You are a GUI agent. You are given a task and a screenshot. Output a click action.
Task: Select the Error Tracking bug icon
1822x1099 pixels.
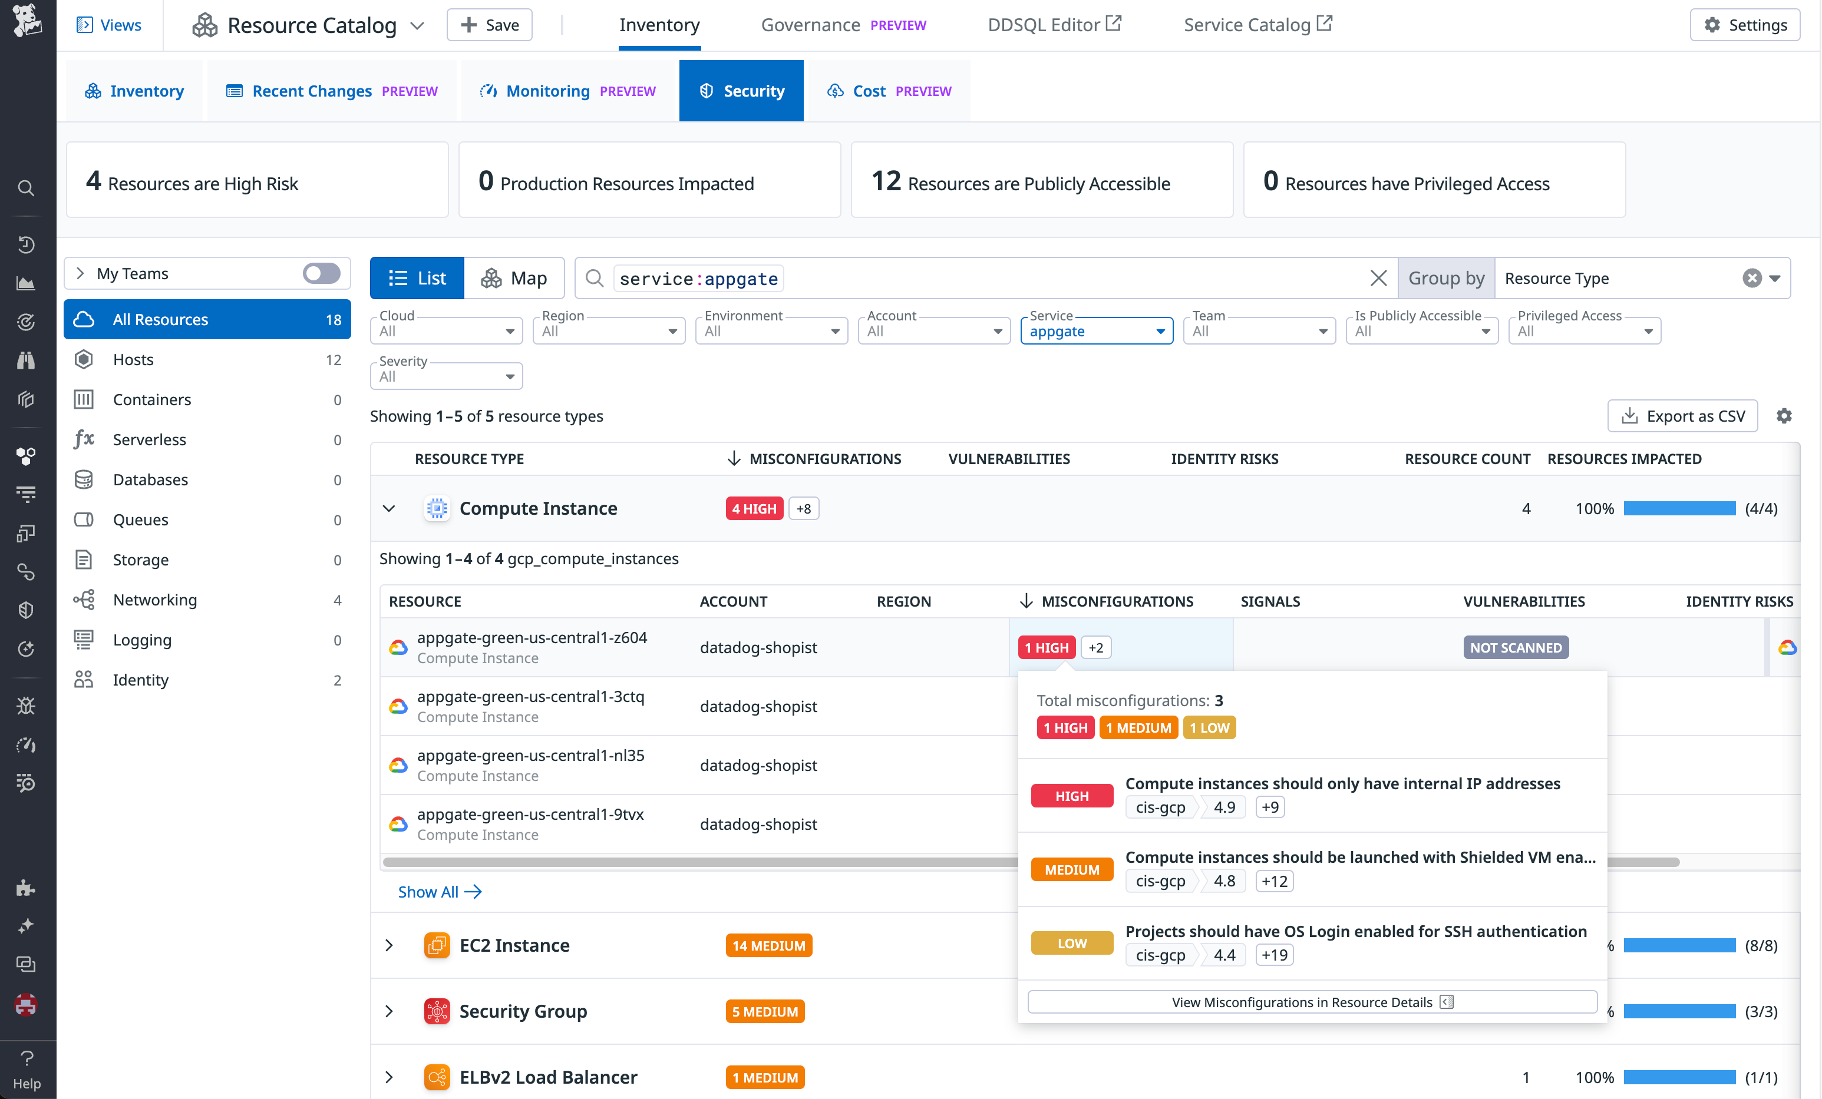pyautogui.click(x=26, y=705)
